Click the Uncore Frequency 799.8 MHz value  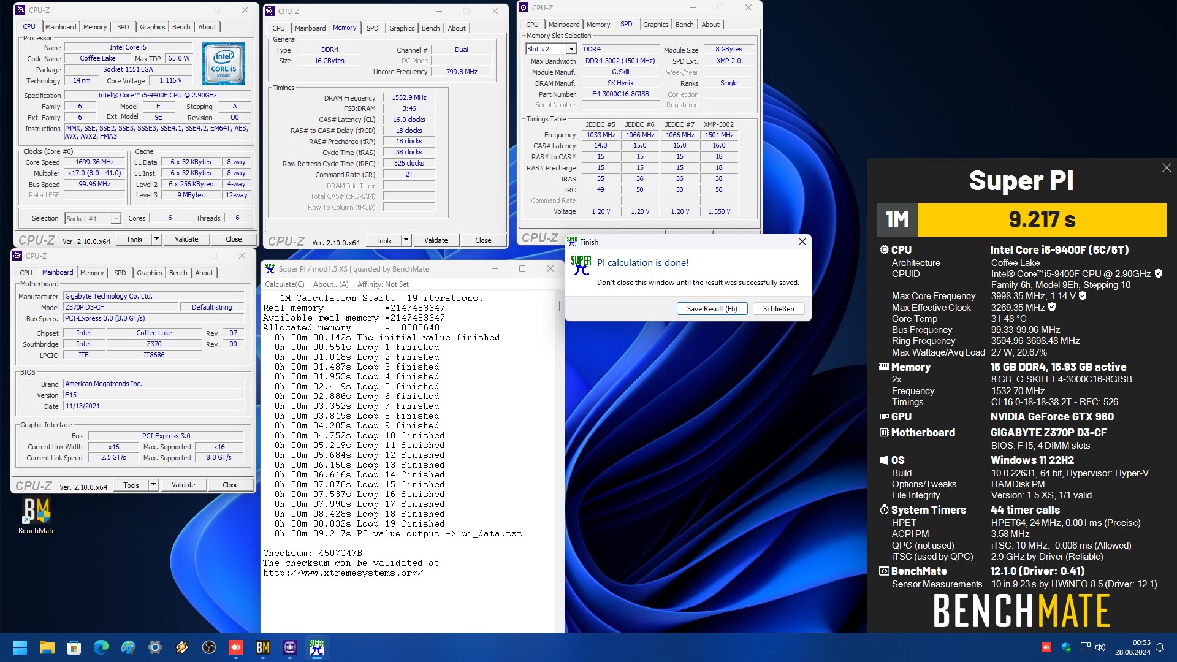click(x=462, y=72)
